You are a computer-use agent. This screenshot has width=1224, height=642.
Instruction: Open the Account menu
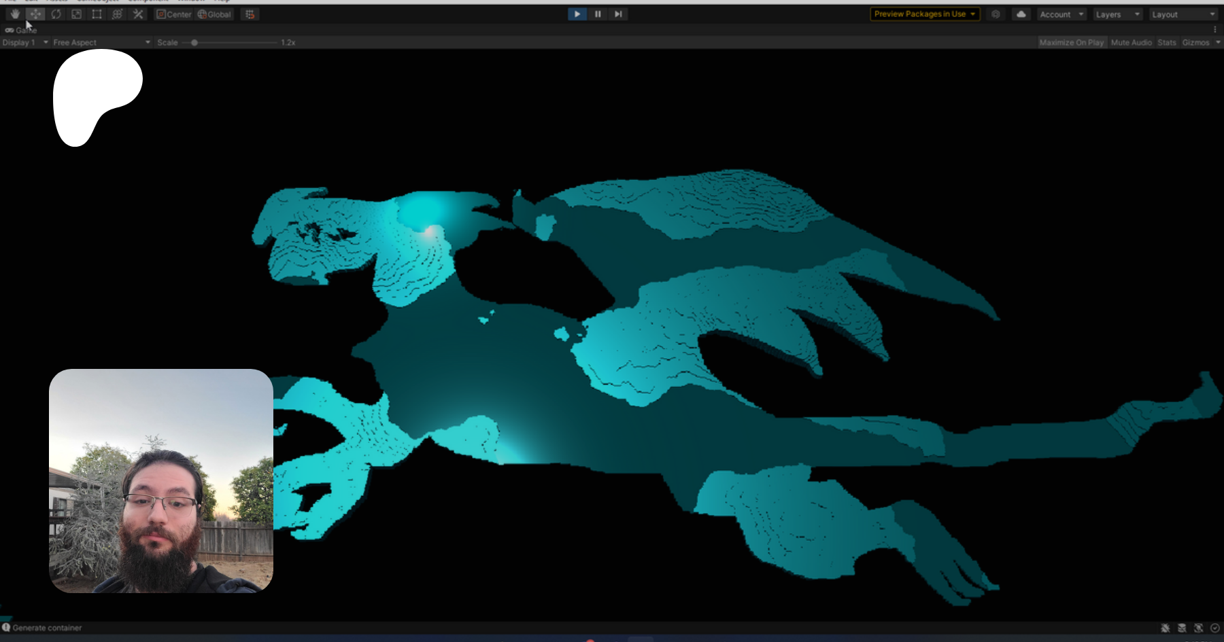pyautogui.click(x=1061, y=14)
